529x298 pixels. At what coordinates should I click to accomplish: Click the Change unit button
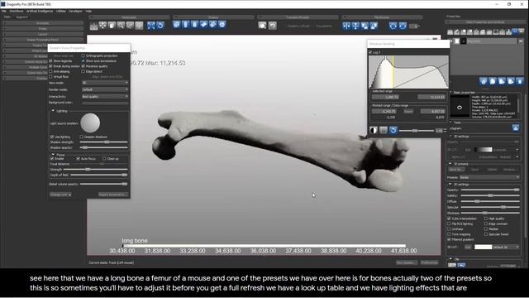[60, 195]
